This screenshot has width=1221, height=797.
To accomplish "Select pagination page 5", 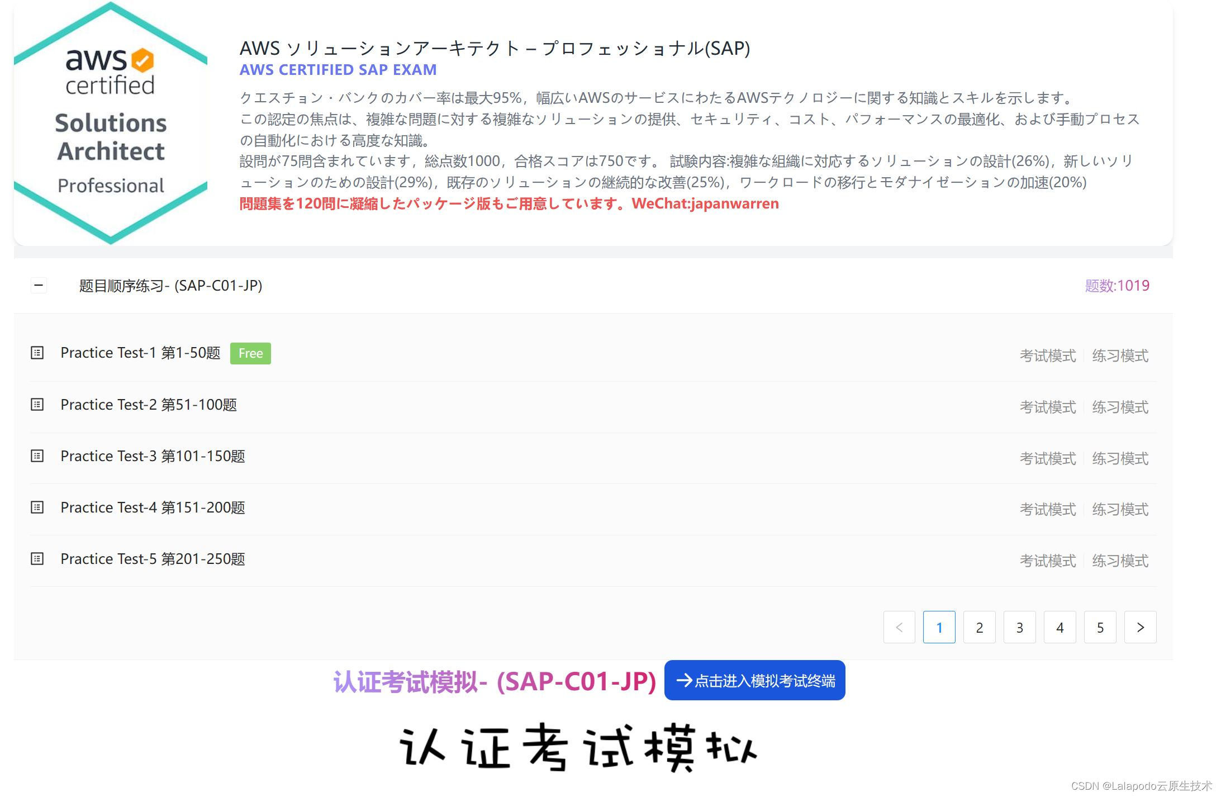I will tap(1100, 627).
